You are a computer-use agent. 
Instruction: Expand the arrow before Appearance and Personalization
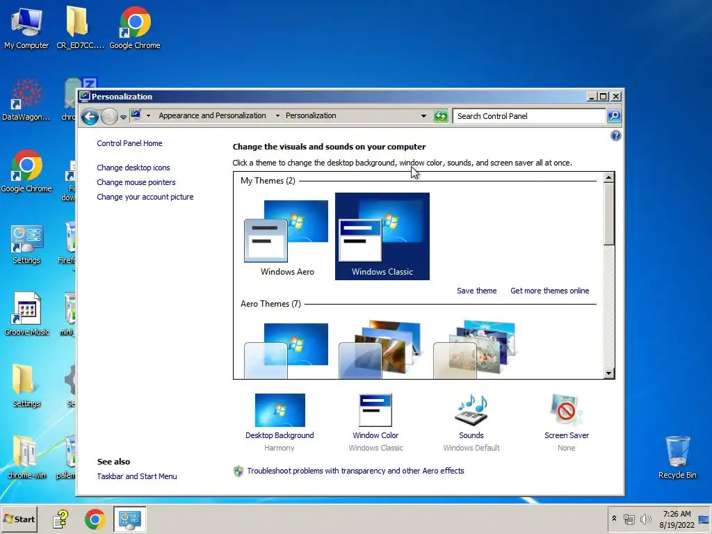coord(149,116)
